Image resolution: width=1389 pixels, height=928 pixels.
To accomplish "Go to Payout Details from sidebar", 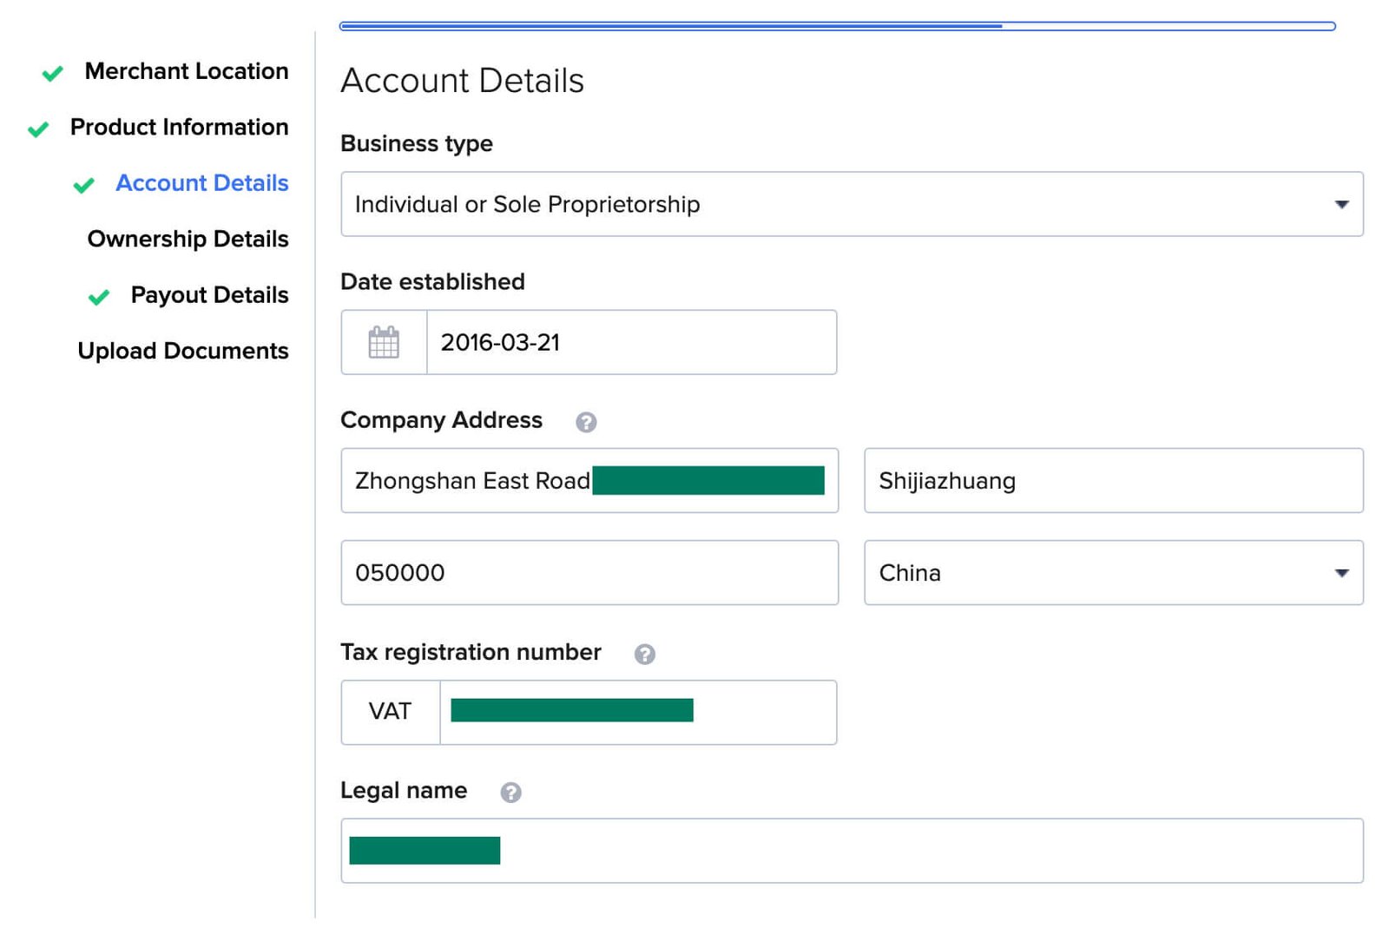I will pos(208,295).
